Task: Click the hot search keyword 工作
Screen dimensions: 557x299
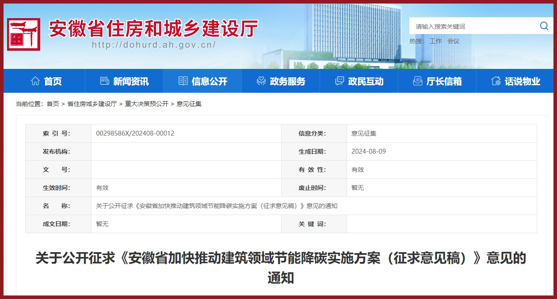Action: point(436,41)
